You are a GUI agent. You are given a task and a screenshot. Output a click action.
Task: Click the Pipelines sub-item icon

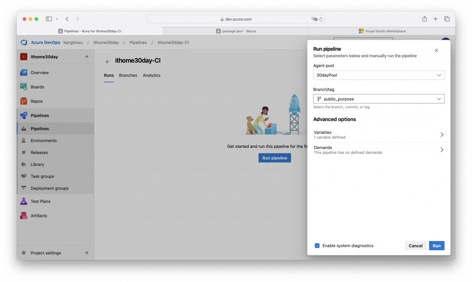pos(24,129)
